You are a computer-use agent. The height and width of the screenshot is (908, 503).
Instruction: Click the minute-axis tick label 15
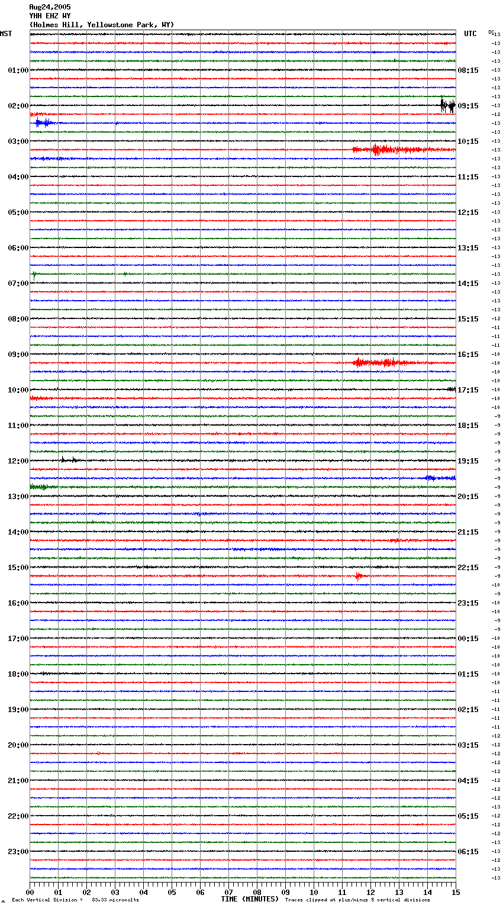click(456, 892)
